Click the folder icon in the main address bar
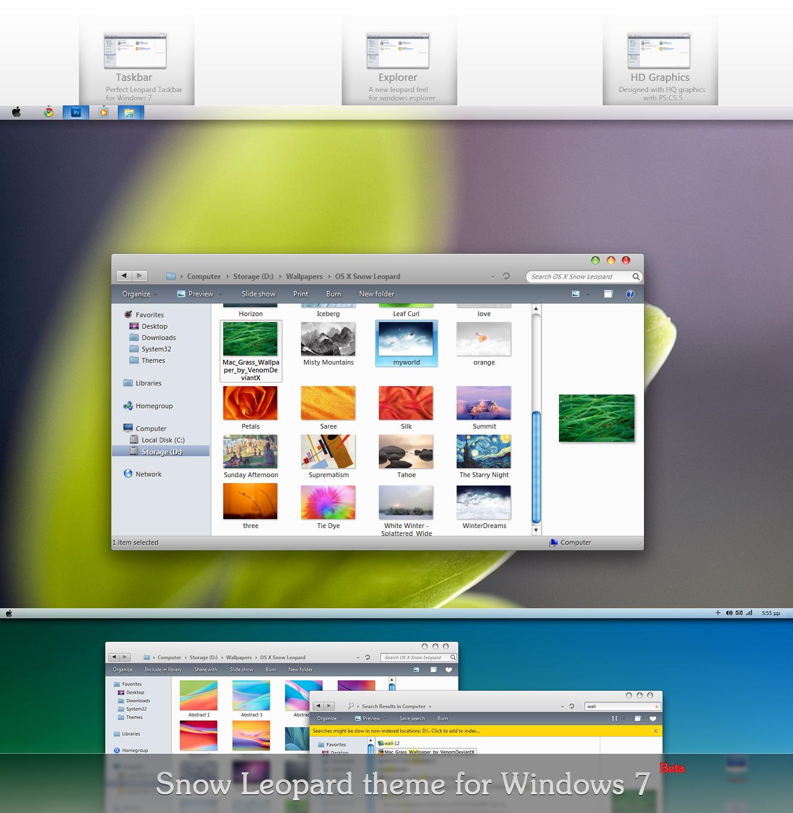Image resolution: width=793 pixels, height=813 pixels. (171, 277)
